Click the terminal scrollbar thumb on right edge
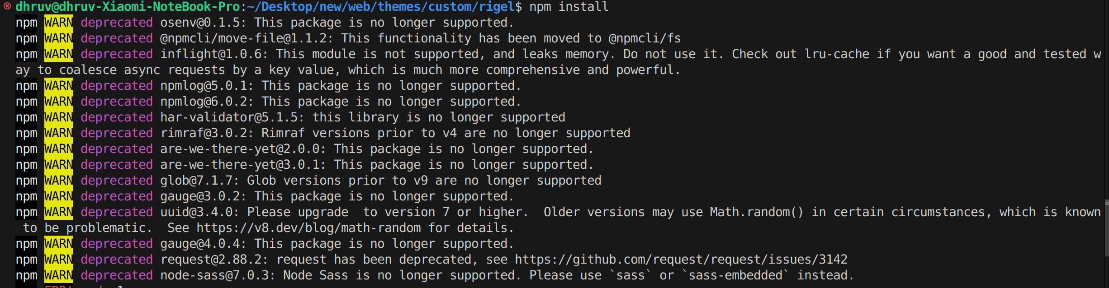 click(x=1106, y=228)
